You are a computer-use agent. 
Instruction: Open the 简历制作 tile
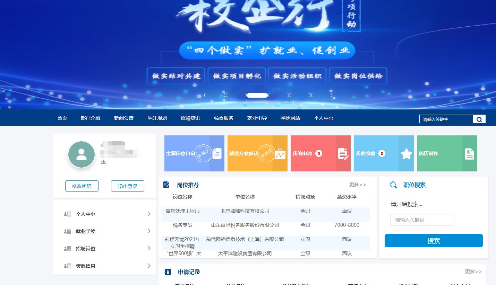447,153
